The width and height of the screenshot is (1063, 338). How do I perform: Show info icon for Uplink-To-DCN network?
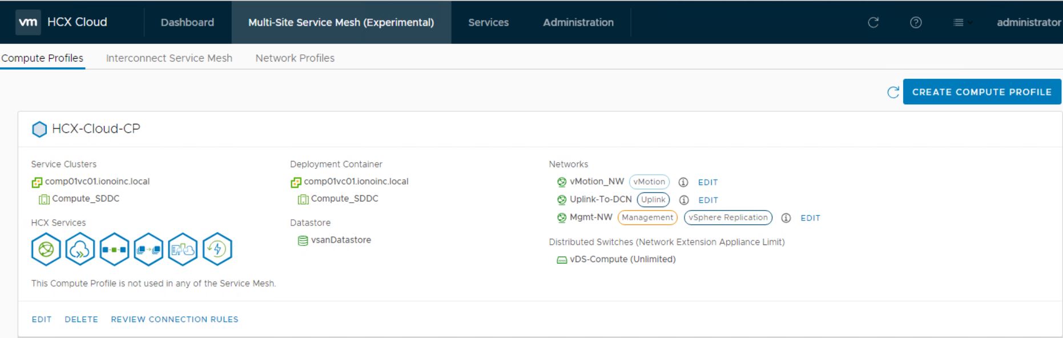(x=684, y=200)
